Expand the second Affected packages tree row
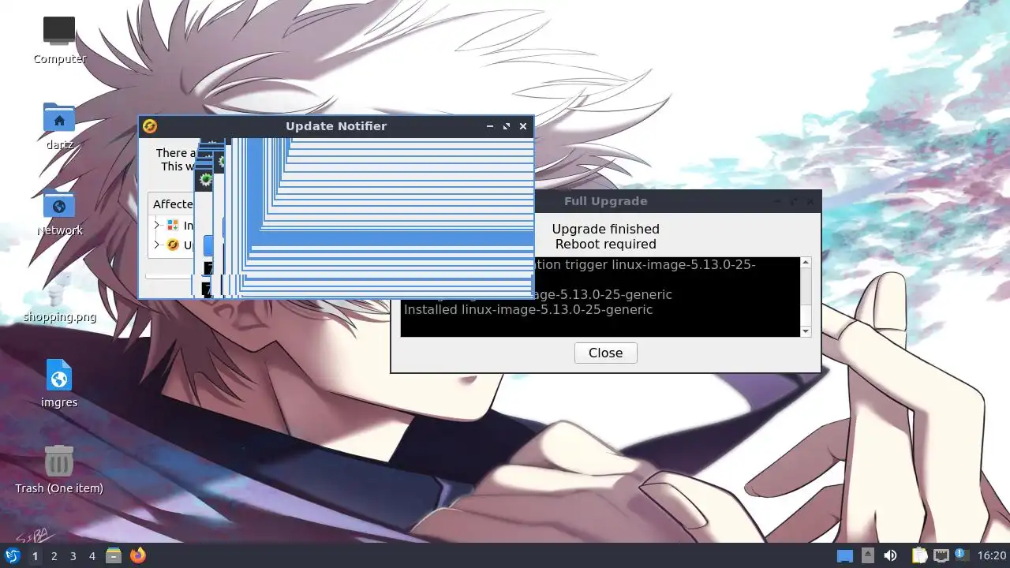 pos(157,245)
